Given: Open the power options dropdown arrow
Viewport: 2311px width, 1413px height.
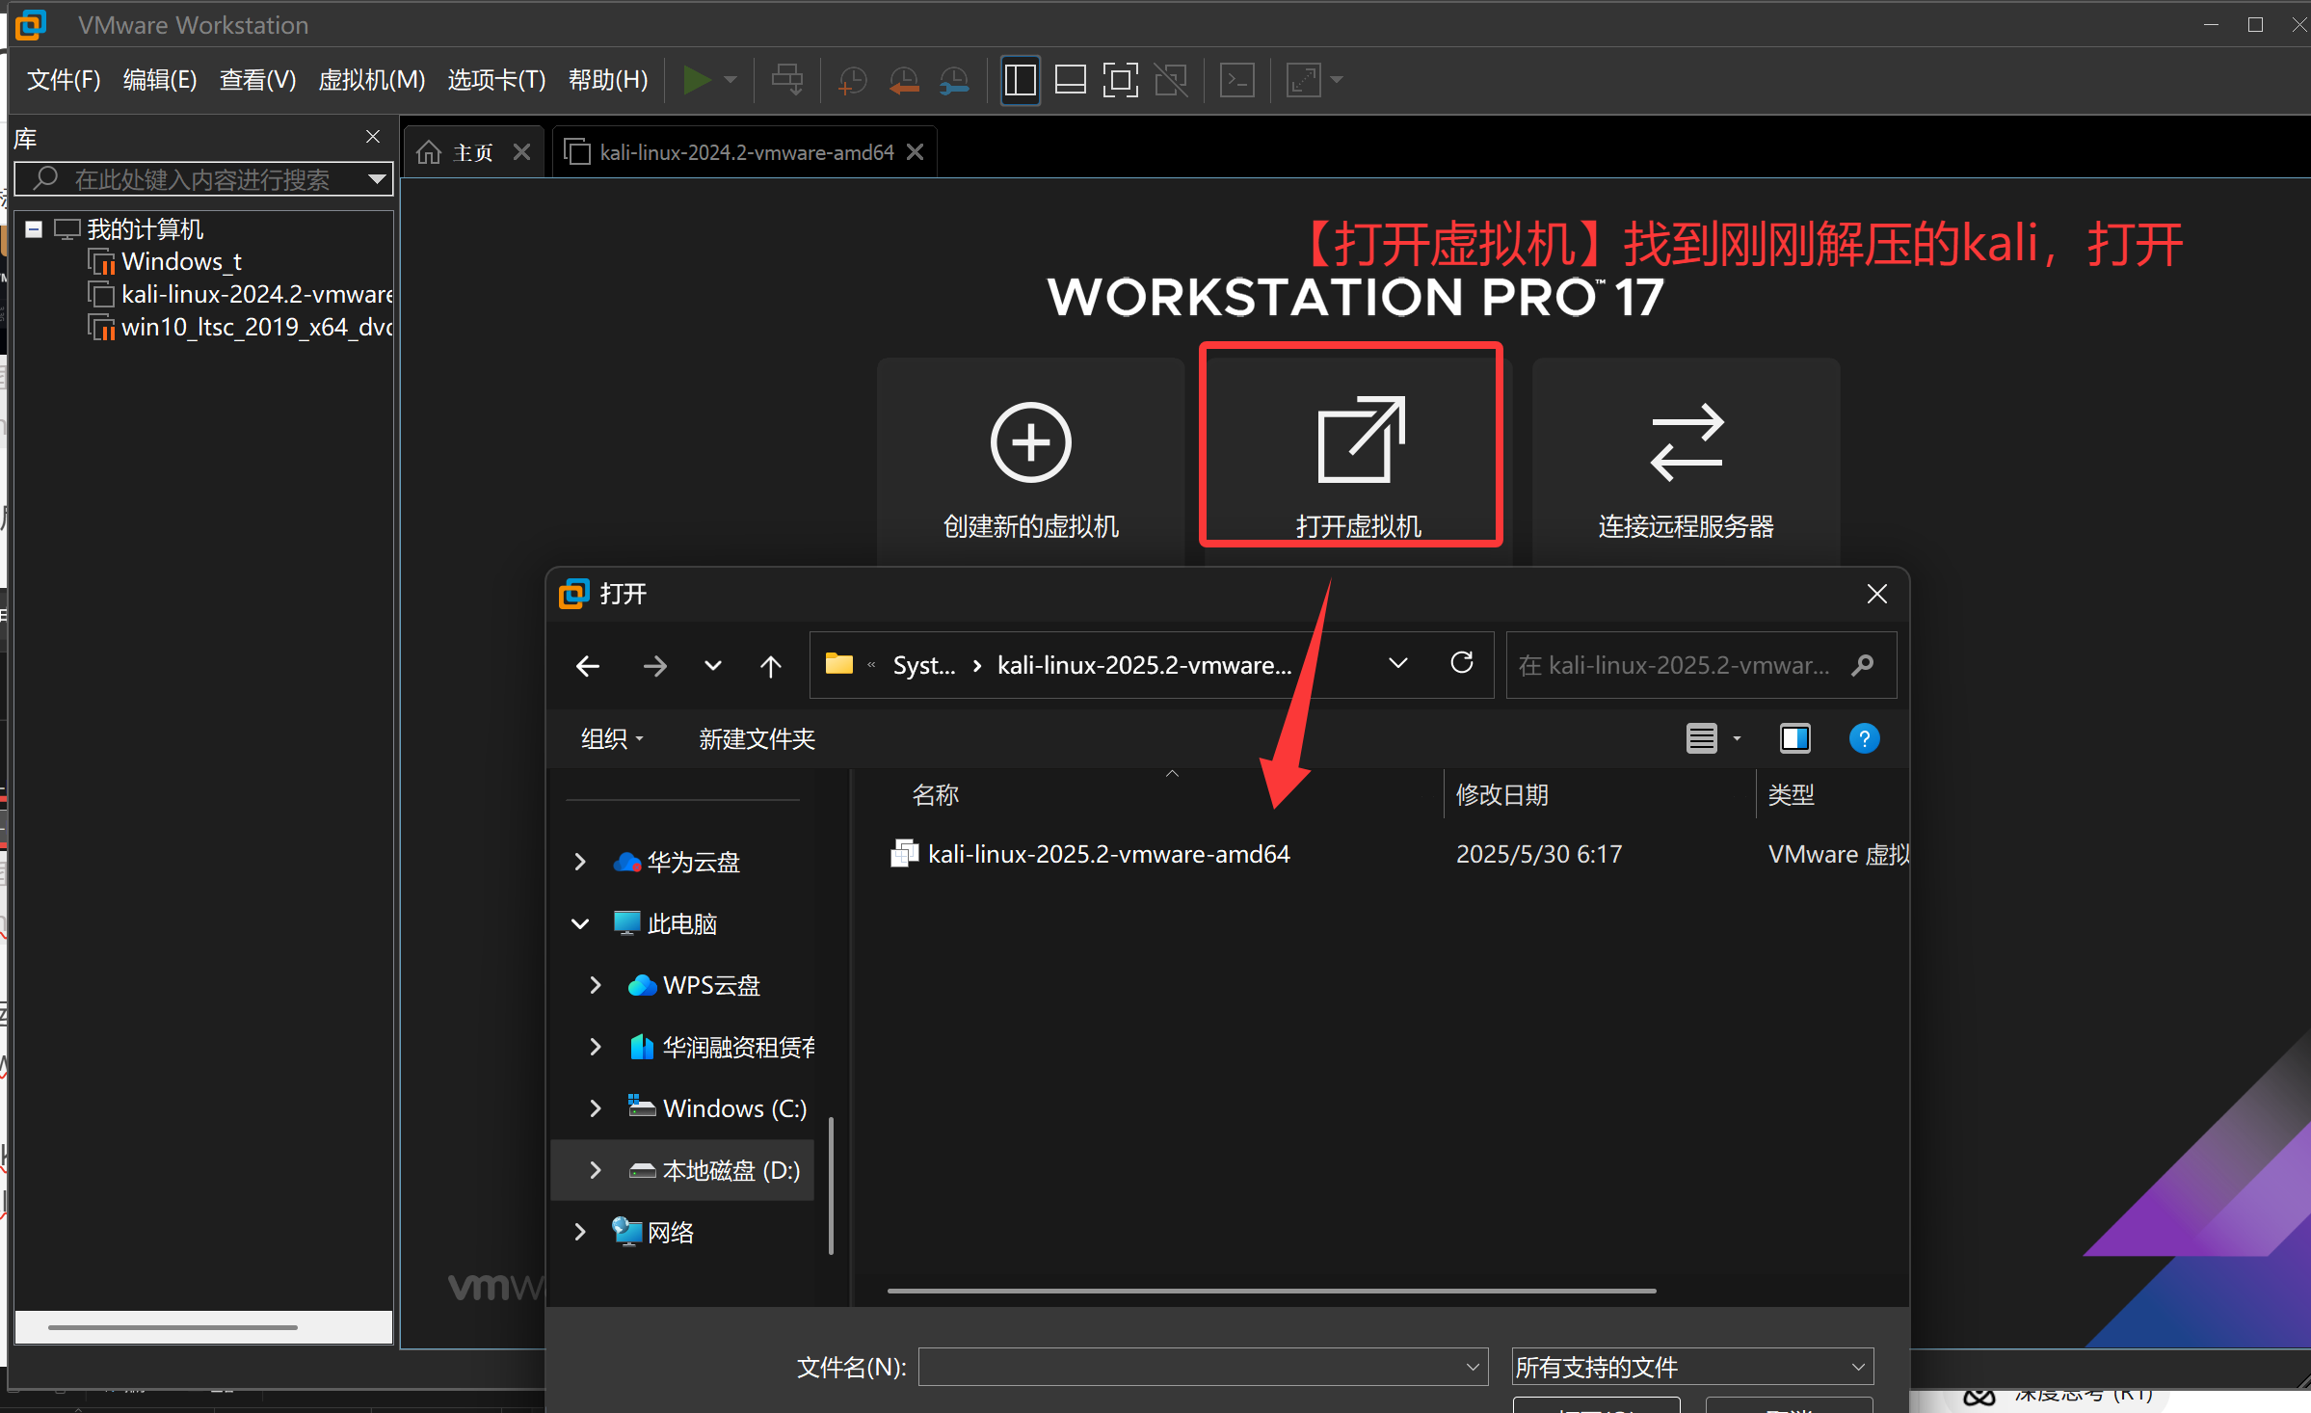Looking at the screenshot, I should (730, 80).
